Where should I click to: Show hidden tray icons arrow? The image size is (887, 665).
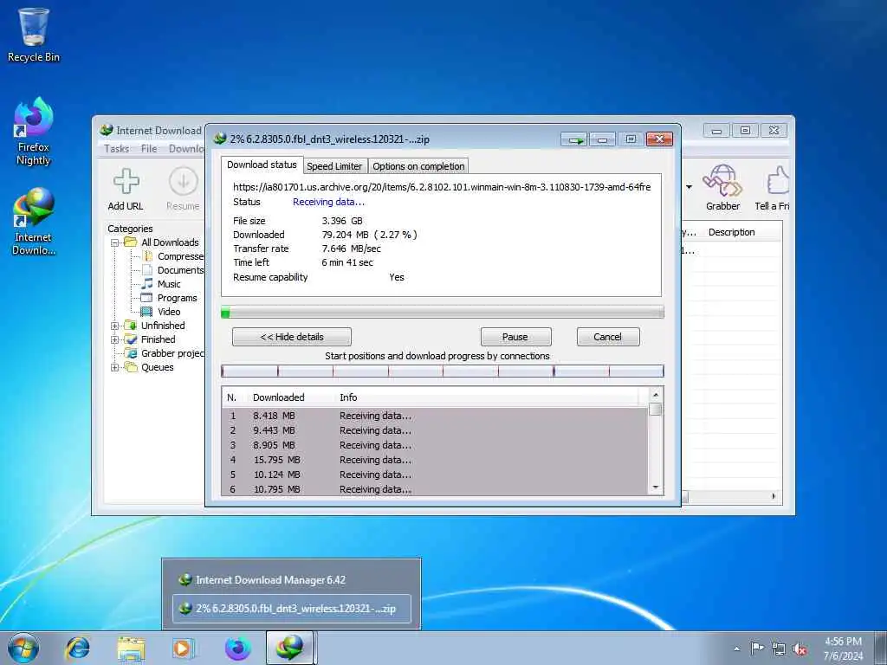point(736,649)
